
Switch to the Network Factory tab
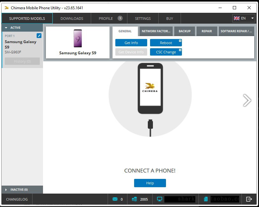[156, 31]
